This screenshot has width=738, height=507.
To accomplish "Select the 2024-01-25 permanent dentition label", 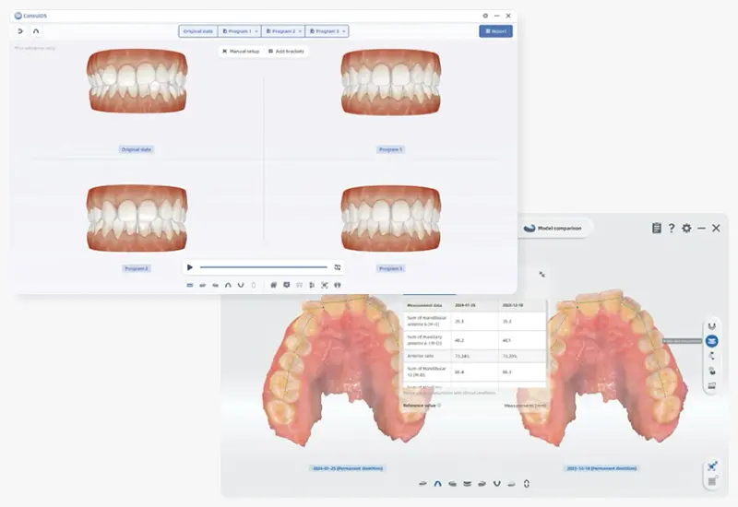I will click(x=348, y=468).
